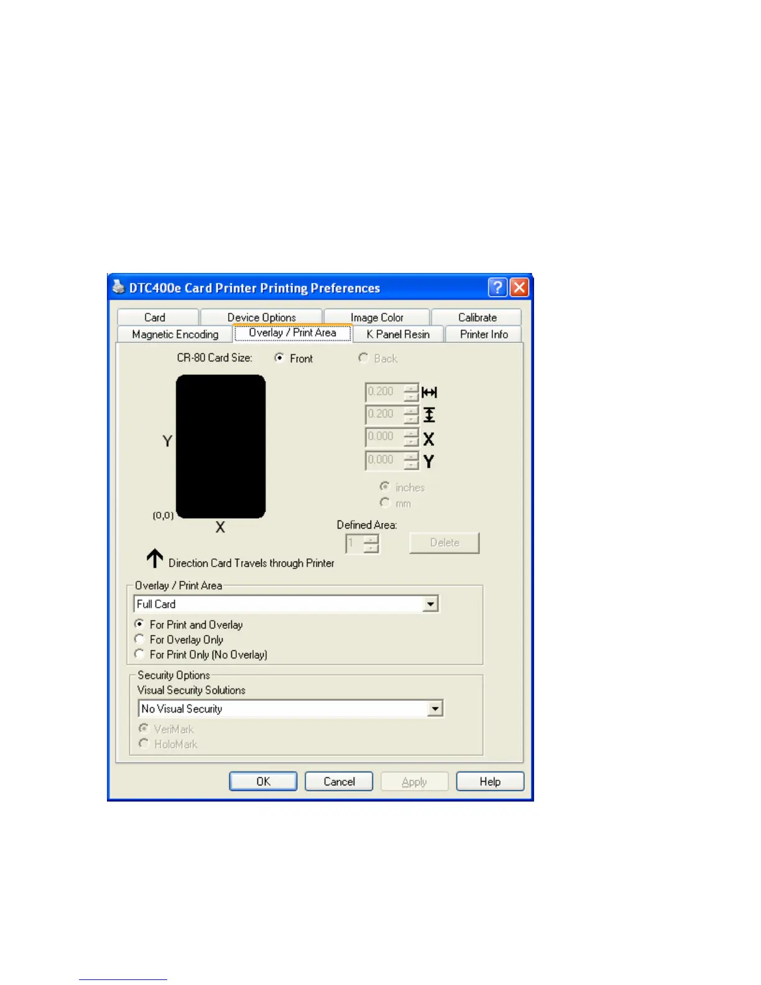The image size is (761, 985).
Task: Click the Y offset field 0.000
Action: pyautogui.click(x=384, y=460)
